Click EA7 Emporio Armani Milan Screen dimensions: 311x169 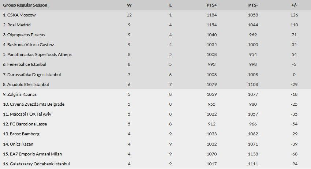(x=32, y=154)
